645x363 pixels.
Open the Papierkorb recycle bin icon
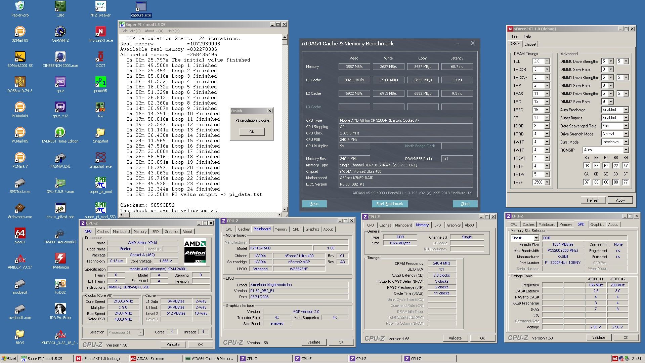point(20,9)
